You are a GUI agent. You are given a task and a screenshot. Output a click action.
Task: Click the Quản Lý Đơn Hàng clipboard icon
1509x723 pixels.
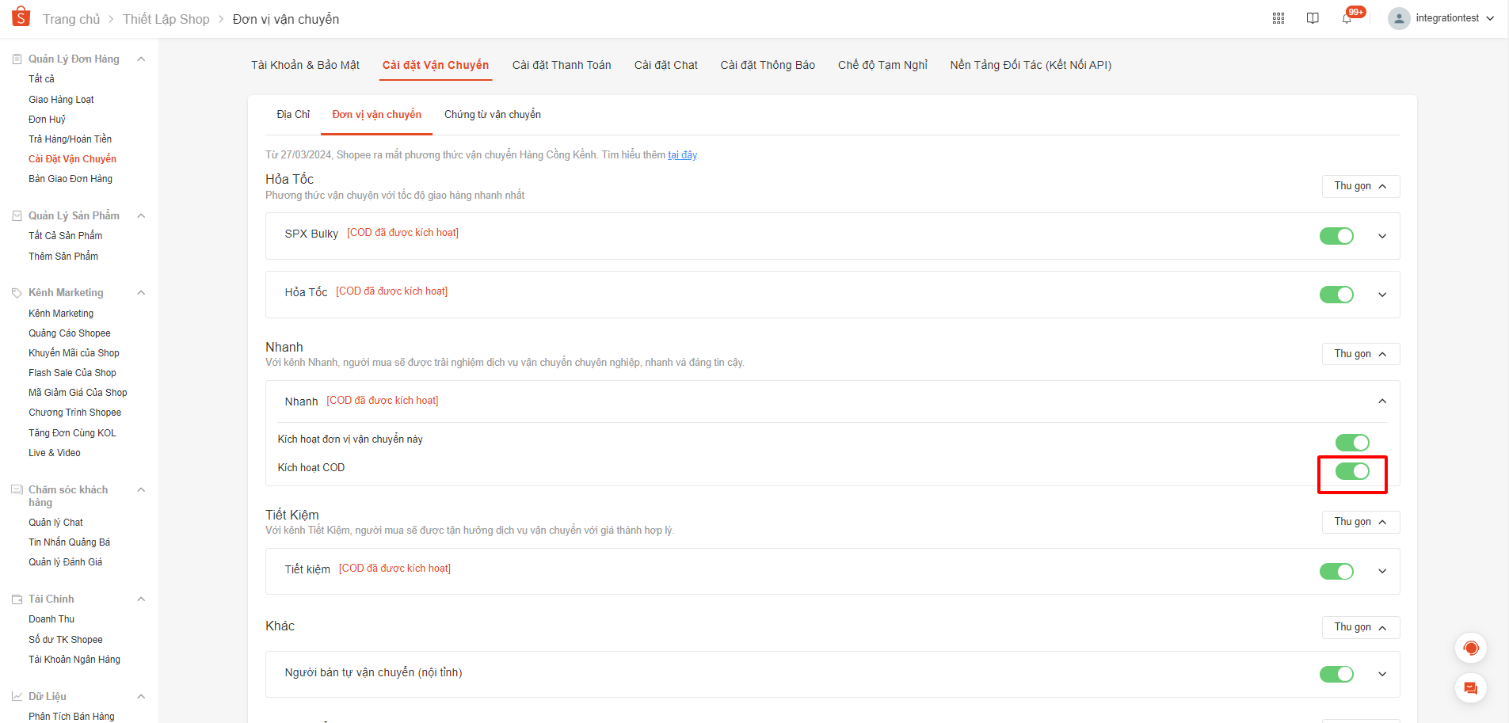(17, 59)
